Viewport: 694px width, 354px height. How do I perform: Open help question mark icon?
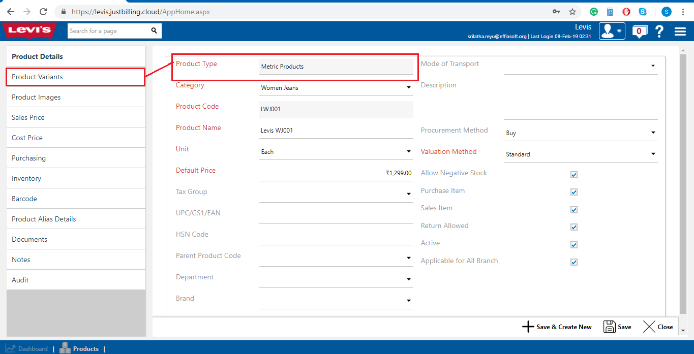[659, 31]
